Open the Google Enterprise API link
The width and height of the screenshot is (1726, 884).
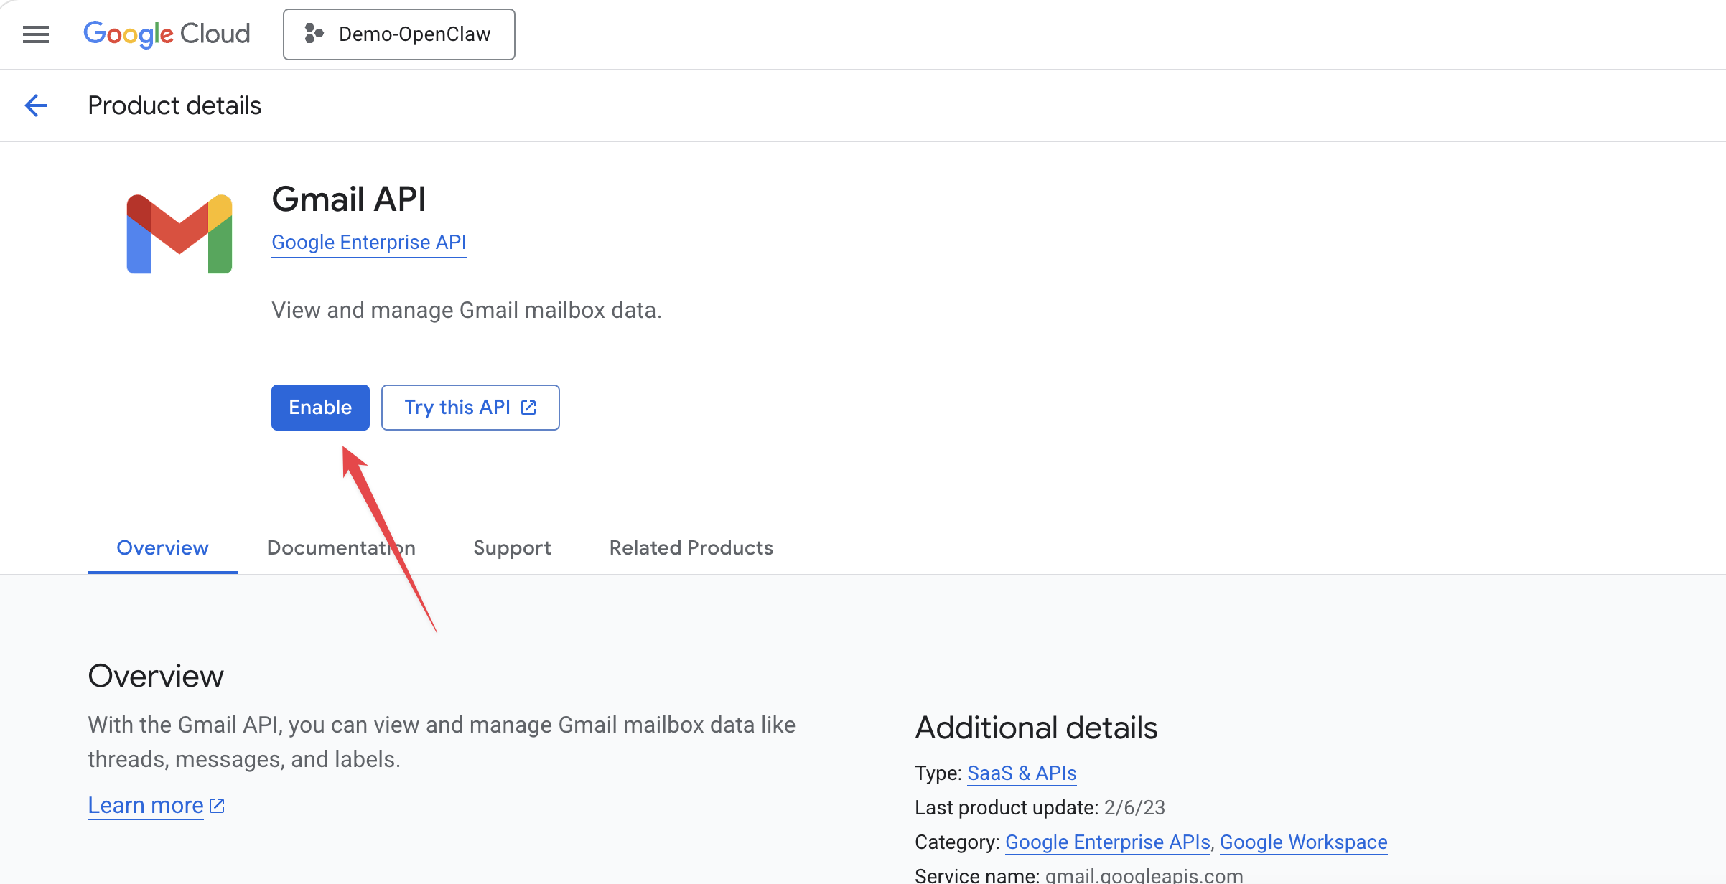(x=368, y=242)
